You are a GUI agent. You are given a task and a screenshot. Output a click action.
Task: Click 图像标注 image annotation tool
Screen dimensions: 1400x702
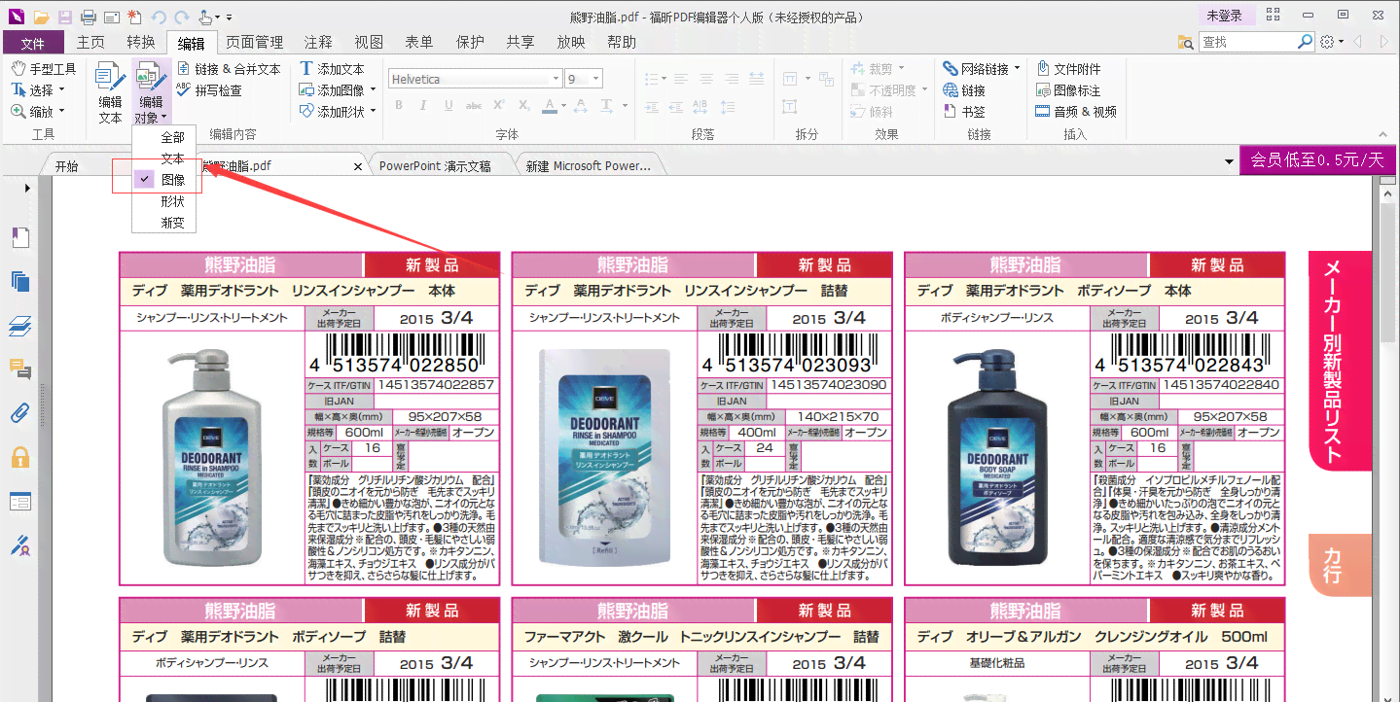(x=1068, y=90)
